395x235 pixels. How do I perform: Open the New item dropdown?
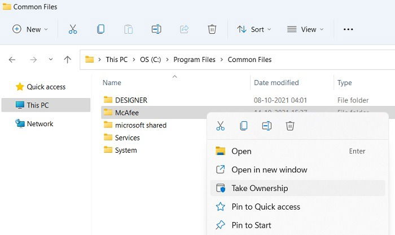[30, 29]
